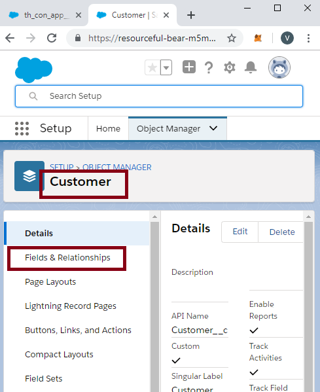The width and height of the screenshot is (320, 392).
Task: Open Fields & Relationships in the sidebar
Action: [x=67, y=257]
